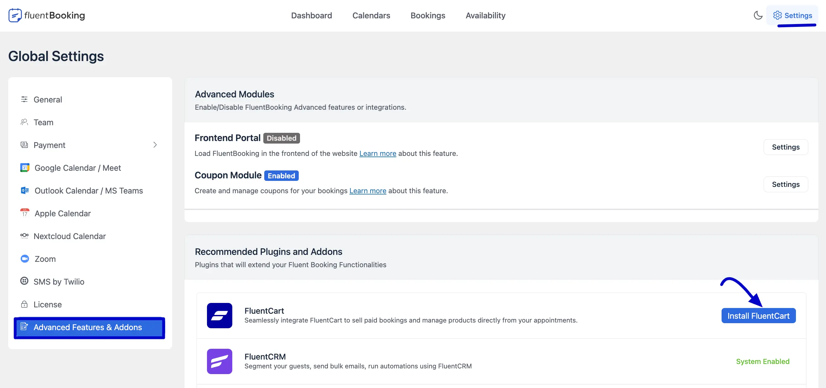
Task: Select Outlook Calendar / MS Teams settings
Action: (90, 190)
